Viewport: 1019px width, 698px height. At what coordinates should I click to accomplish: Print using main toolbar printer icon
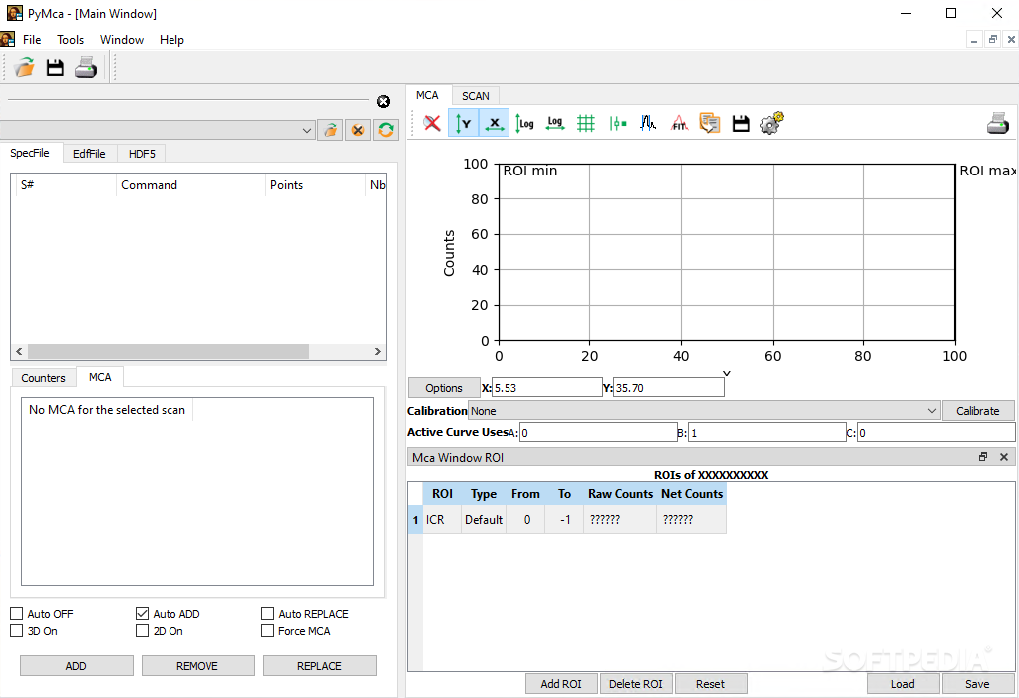point(86,67)
